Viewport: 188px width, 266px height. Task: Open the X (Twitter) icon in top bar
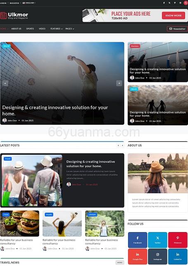click(169, 3)
